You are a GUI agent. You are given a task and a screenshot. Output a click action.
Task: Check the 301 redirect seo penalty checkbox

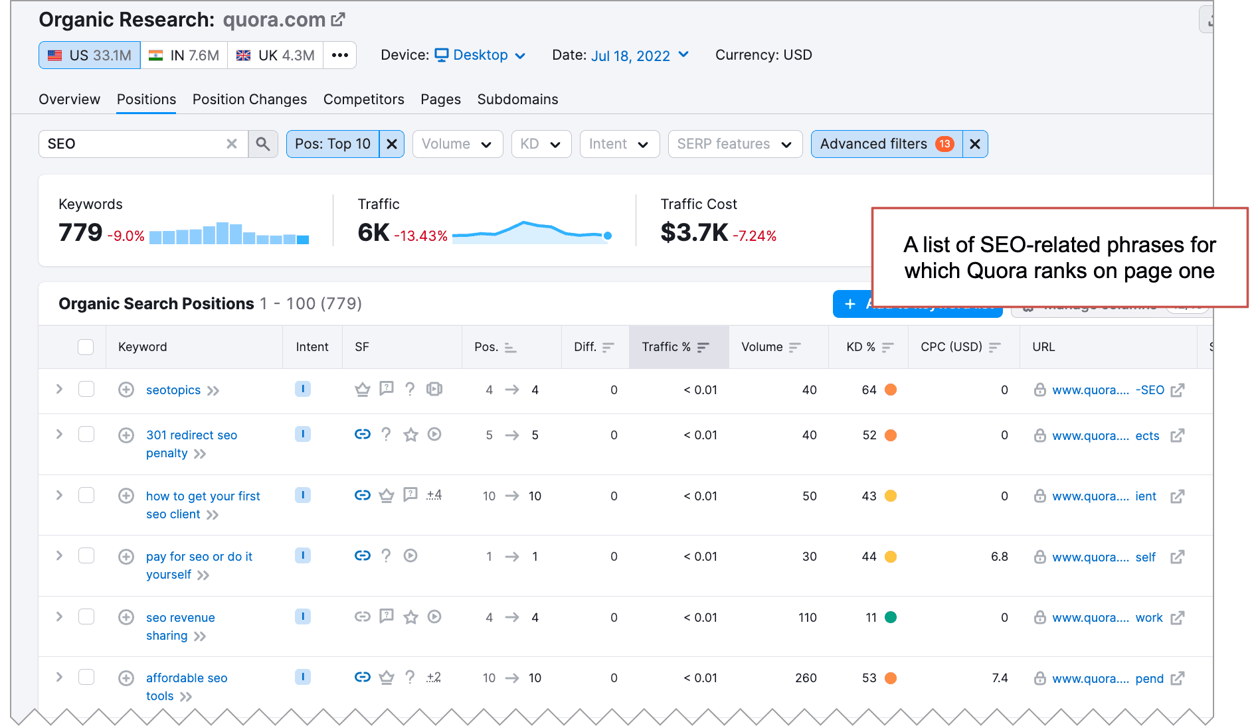pos(86,435)
